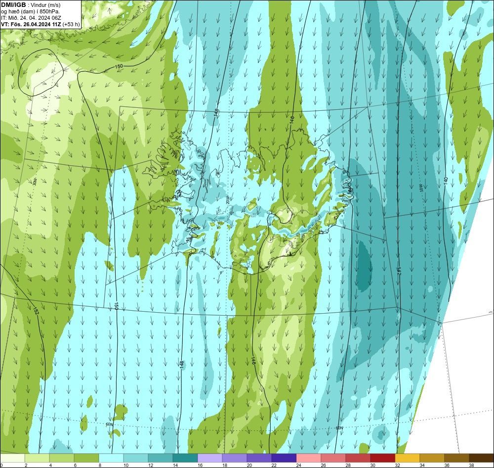Image resolution: width=494 pixels, height=468 pixels.
Task: Click the dark red 30–32 m/s legend swatch
Action: coord(383,458)
